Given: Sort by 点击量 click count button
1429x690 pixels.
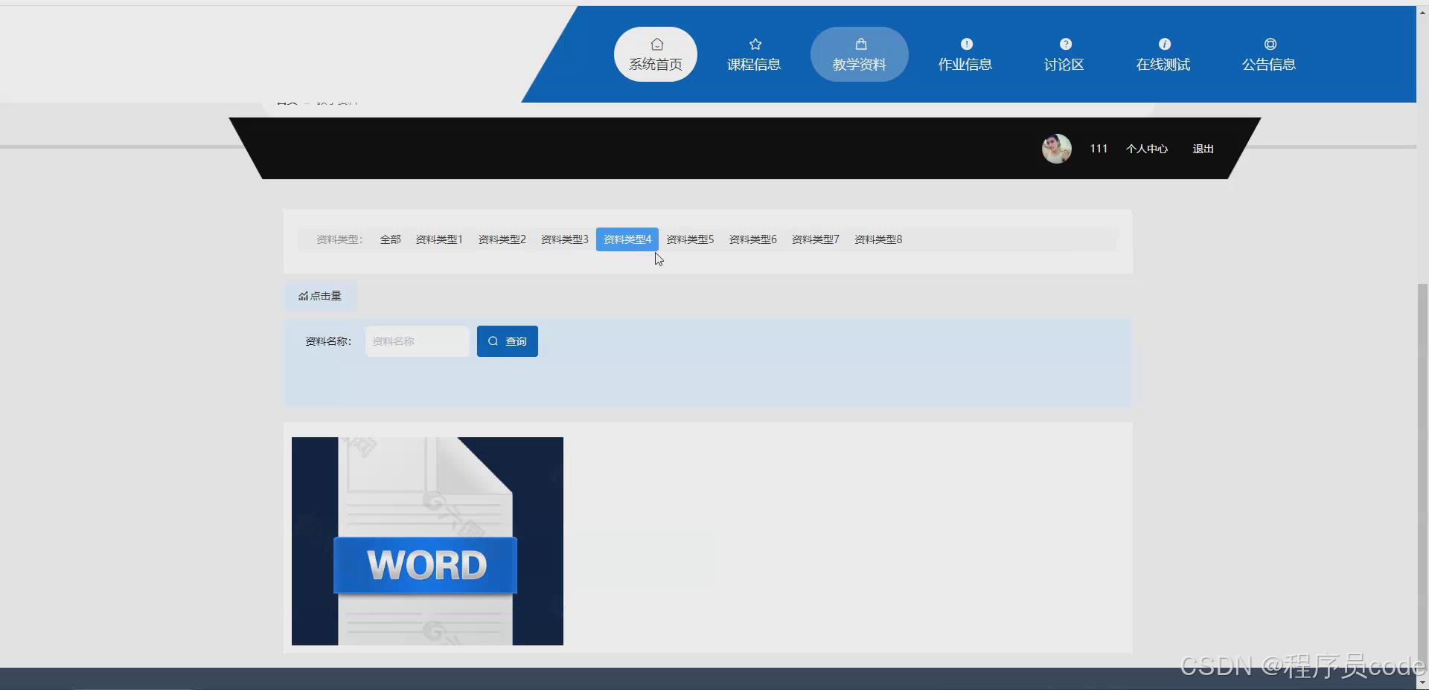Looking at the screenshot, I should (x=320, y=296).
